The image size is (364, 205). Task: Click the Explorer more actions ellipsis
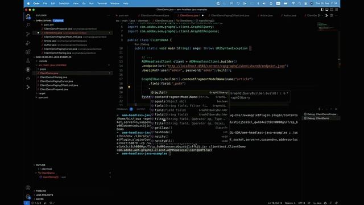coord(109,15)
